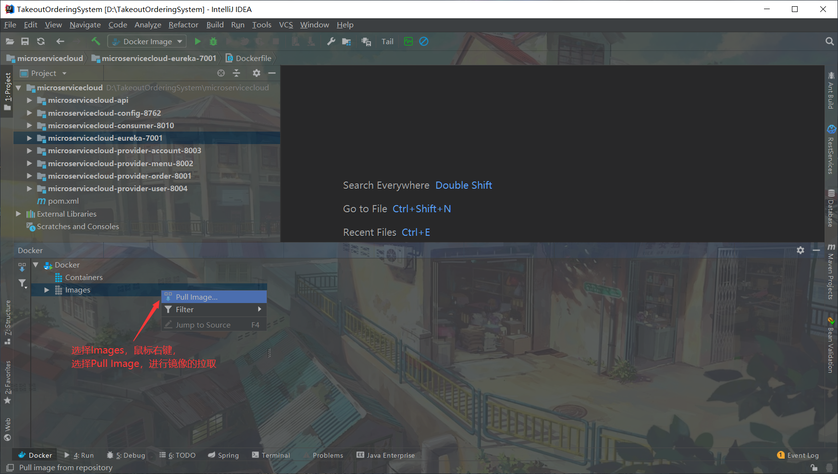
Task: Open the Docker Image run configuration dropdown
Action: (179, 41)
